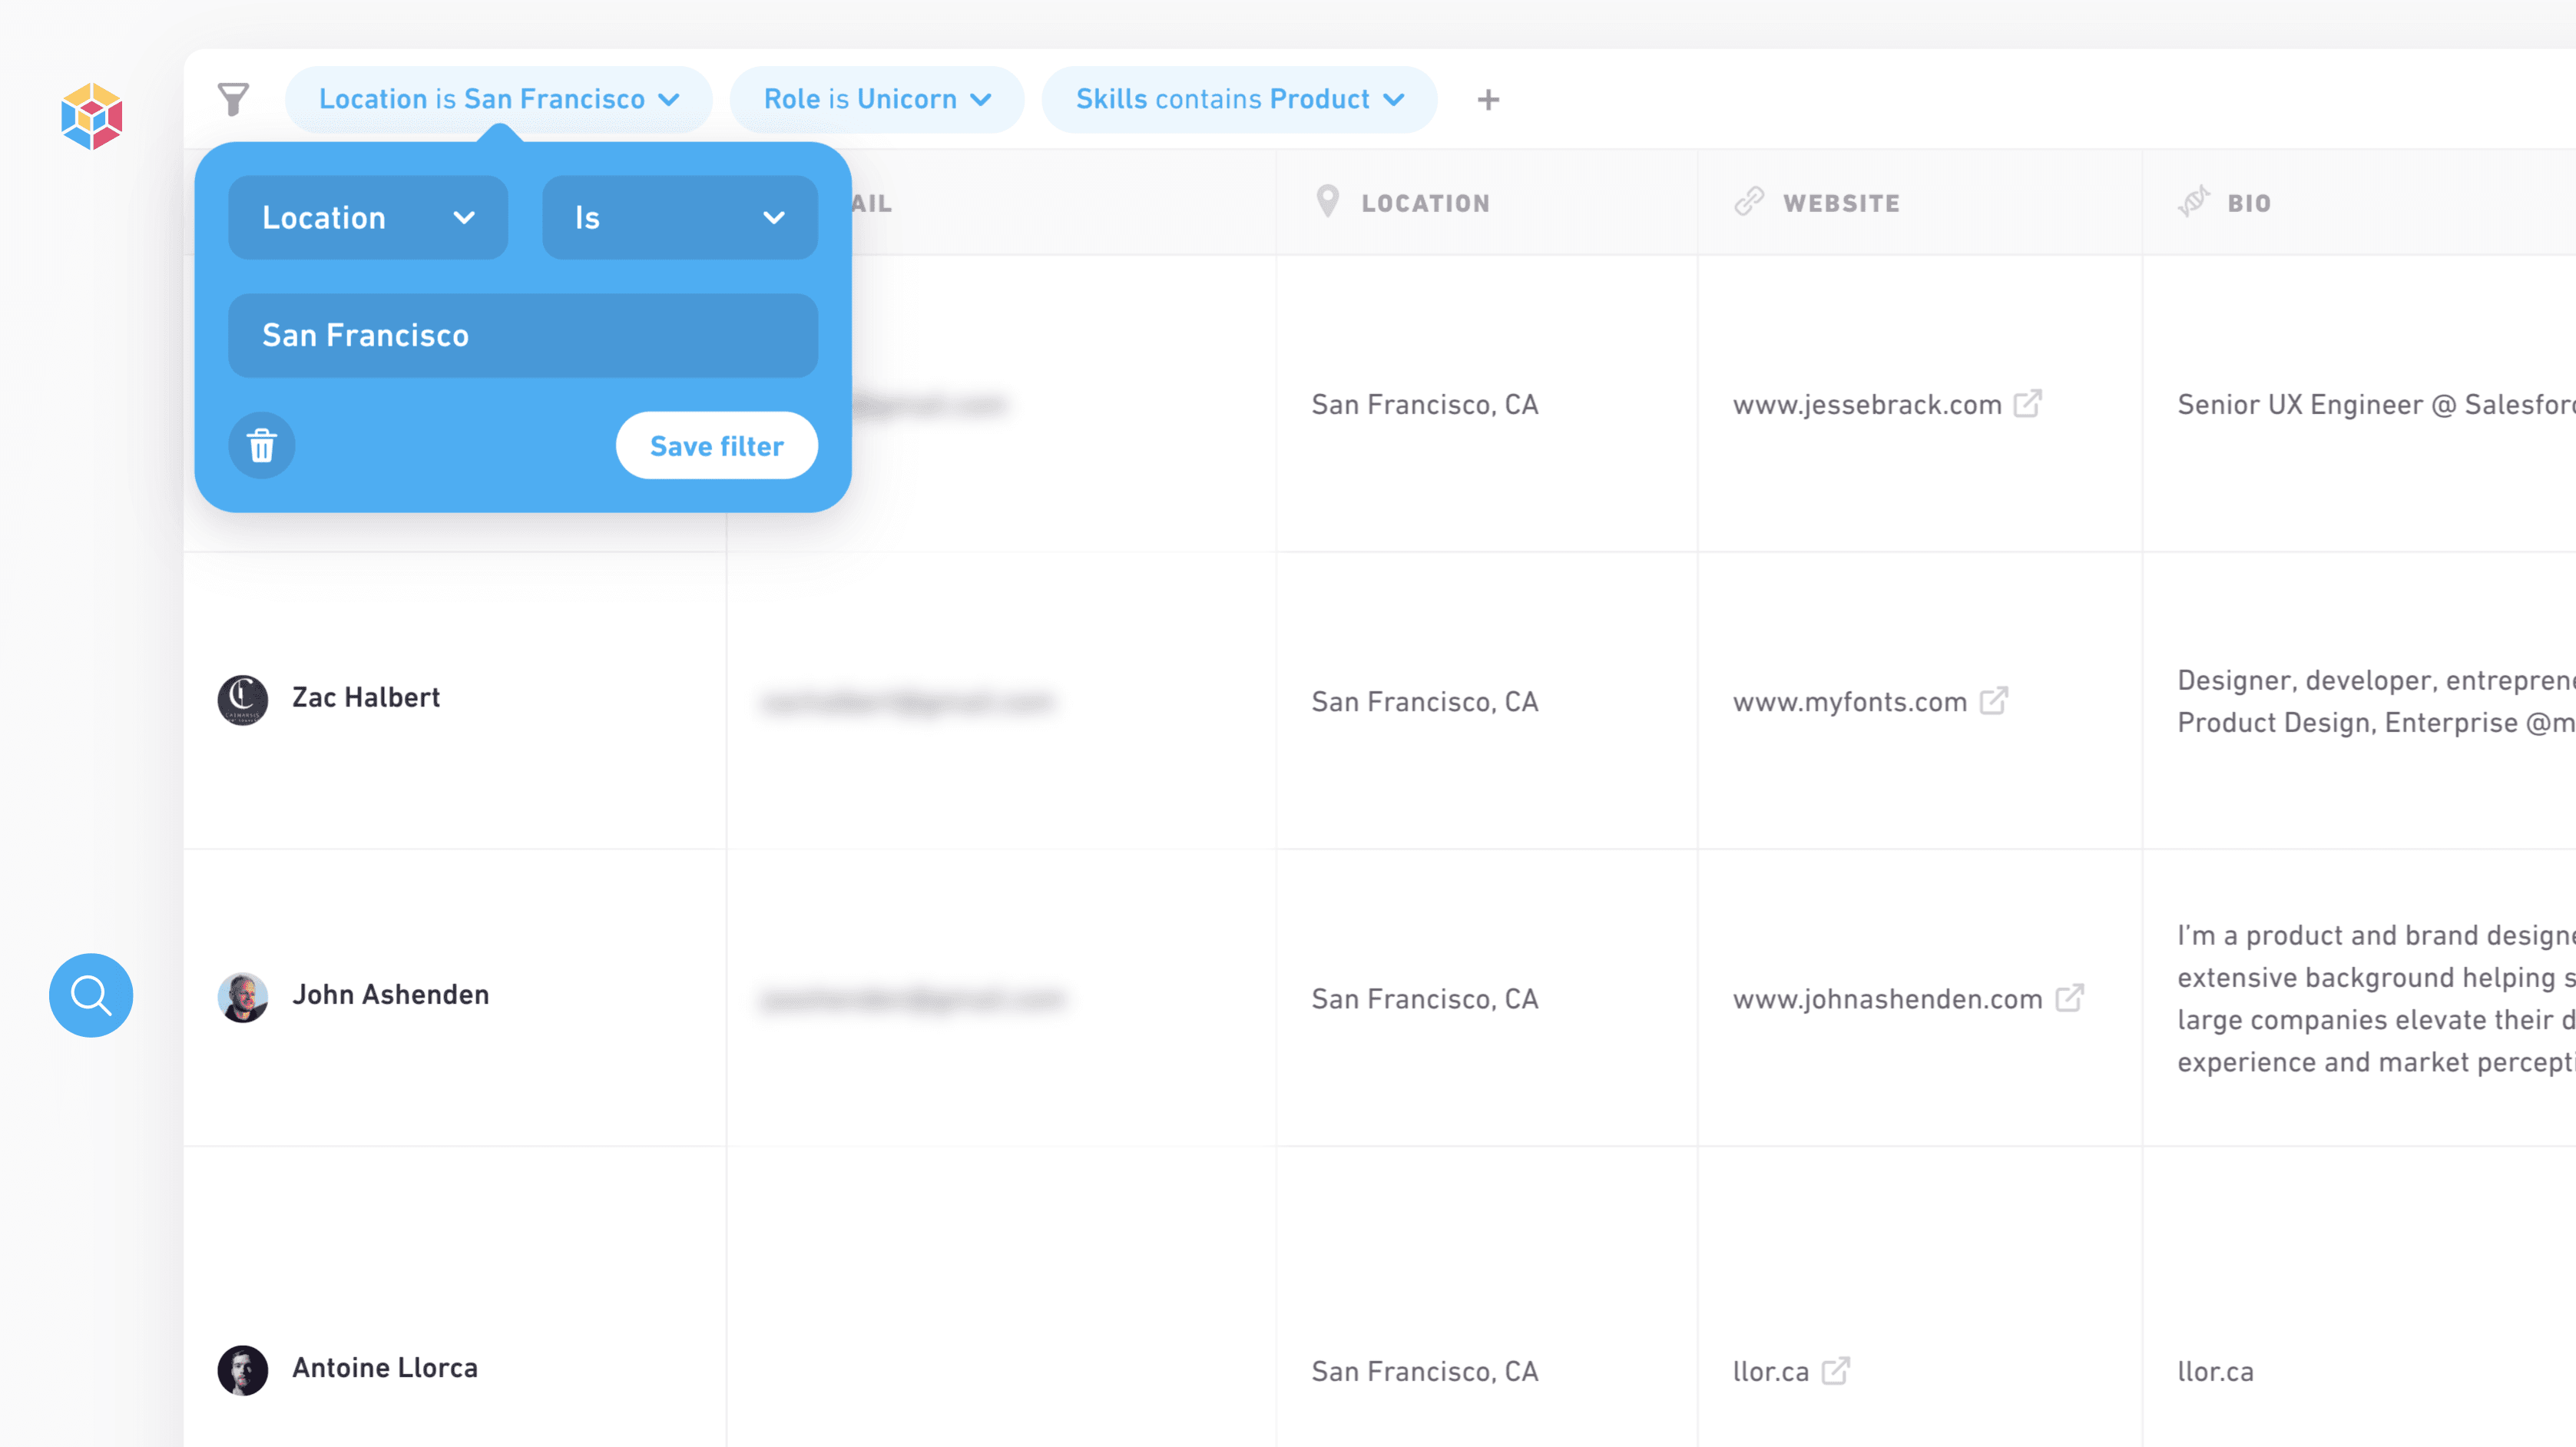Delete filter using trash icon
The height and width of the screenshot is (1447, 2576).
pyautogui.click(x=262, y=446)
